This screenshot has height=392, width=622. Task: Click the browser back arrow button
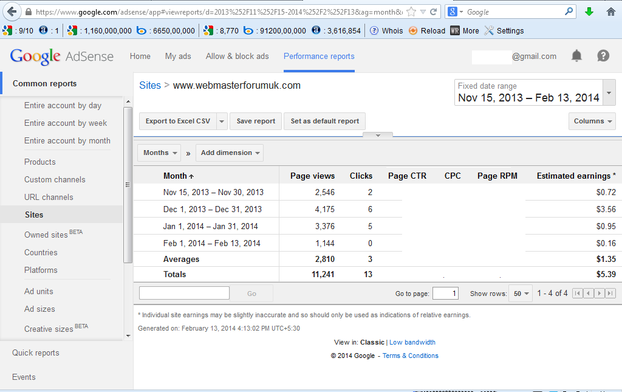(x=12, y=12)
